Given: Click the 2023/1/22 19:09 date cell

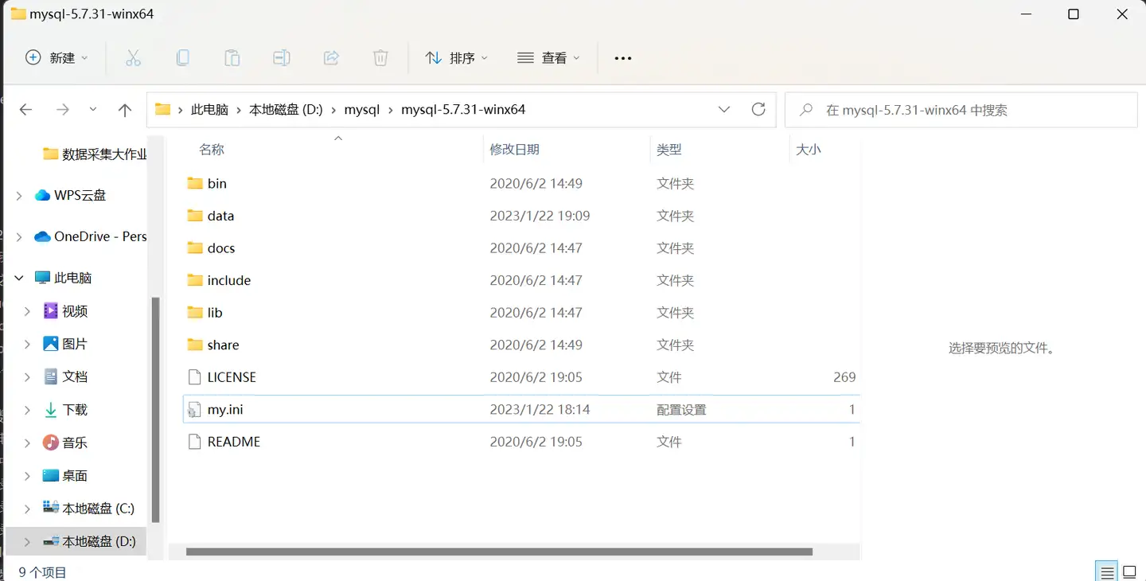Looking at the screenshot, I should coord(540,216).
